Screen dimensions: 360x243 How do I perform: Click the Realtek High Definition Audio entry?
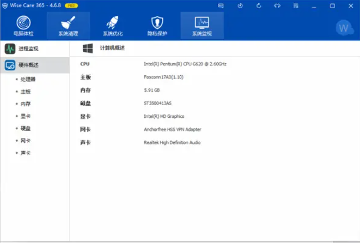(172, 143)
